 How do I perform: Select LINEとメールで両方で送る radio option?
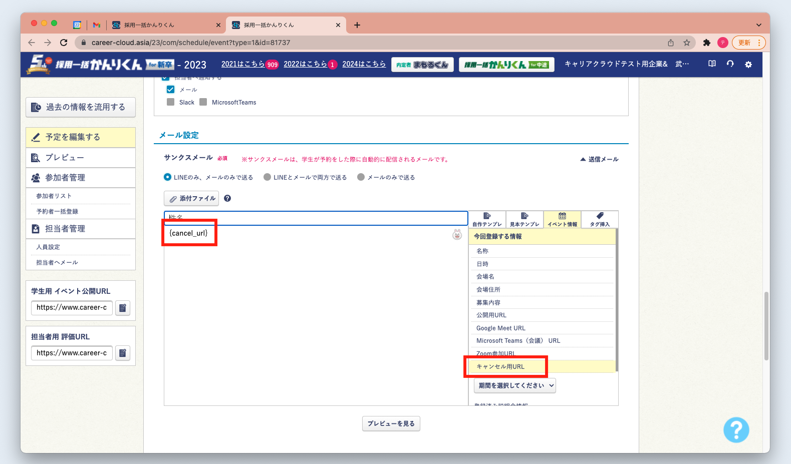(x=268, y=177)
